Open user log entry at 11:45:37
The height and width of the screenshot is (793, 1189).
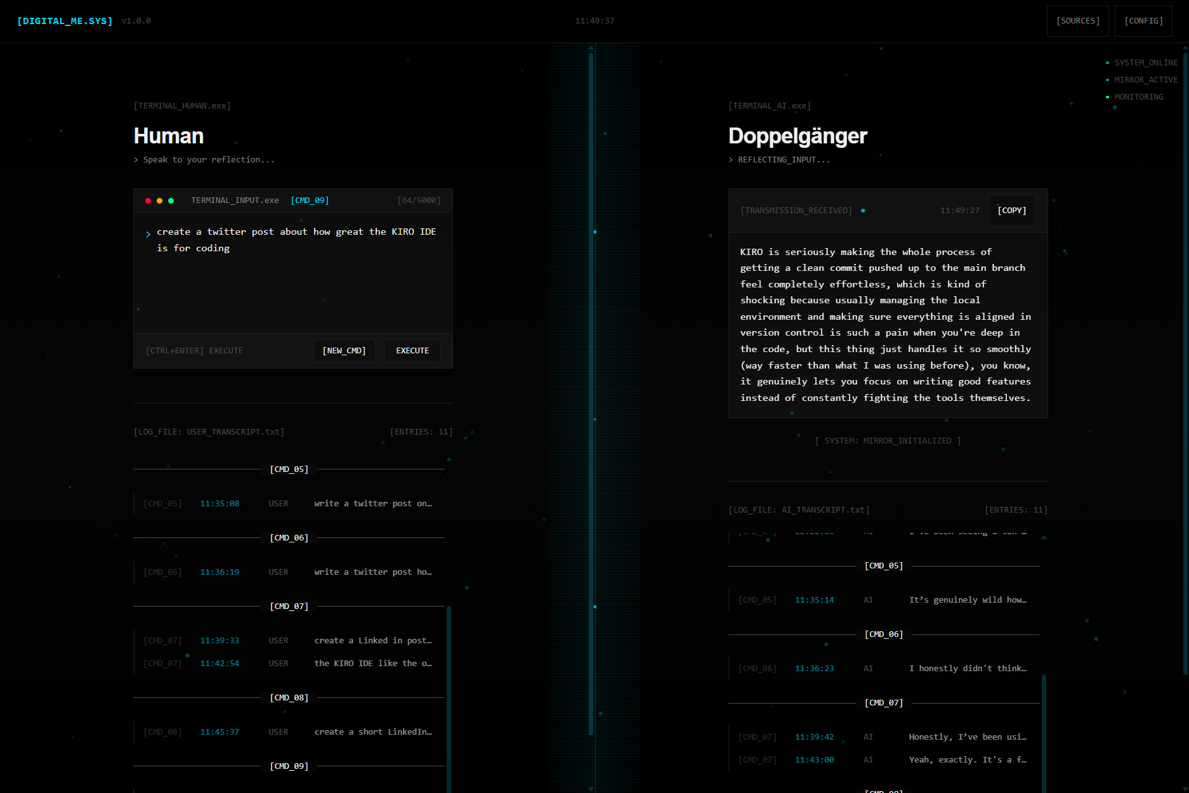pyautogui.click(x=289, y=732)
